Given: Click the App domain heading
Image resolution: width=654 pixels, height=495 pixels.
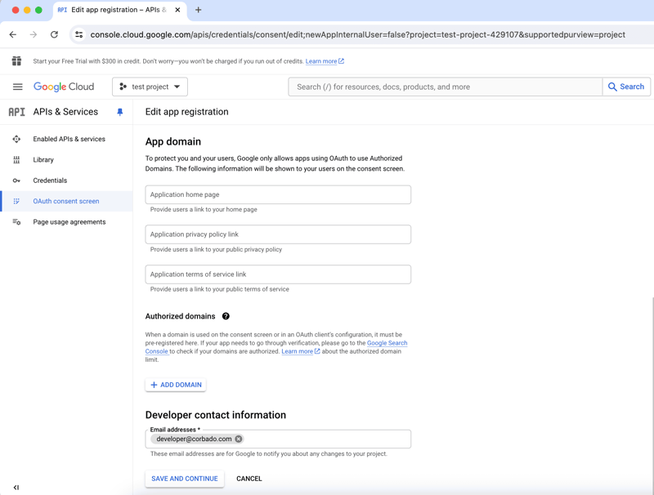Looking at the screenshot, I should point(173,141).
